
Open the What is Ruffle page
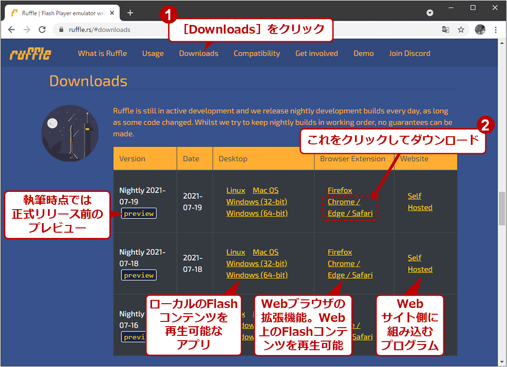tap(102, 53)
